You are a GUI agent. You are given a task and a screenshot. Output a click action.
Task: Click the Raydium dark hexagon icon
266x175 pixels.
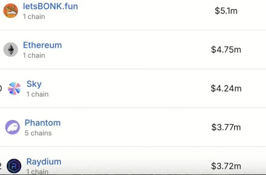click(x=14, y=166)
